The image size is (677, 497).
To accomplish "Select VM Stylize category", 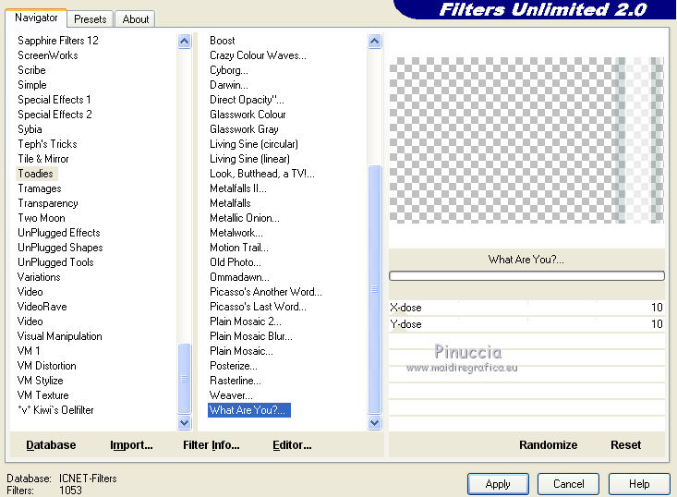I will pyautogui.click(x=40, y=381).
